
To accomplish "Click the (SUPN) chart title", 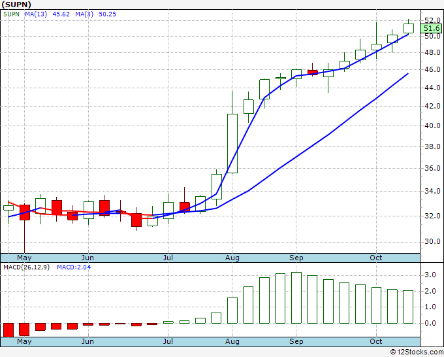I will tap(16, 5).
